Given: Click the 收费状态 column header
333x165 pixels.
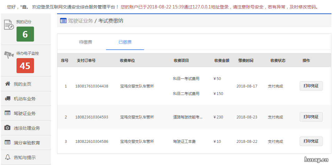Looking at the screenshot, I should pyautogui.click(x=278, y=60).
